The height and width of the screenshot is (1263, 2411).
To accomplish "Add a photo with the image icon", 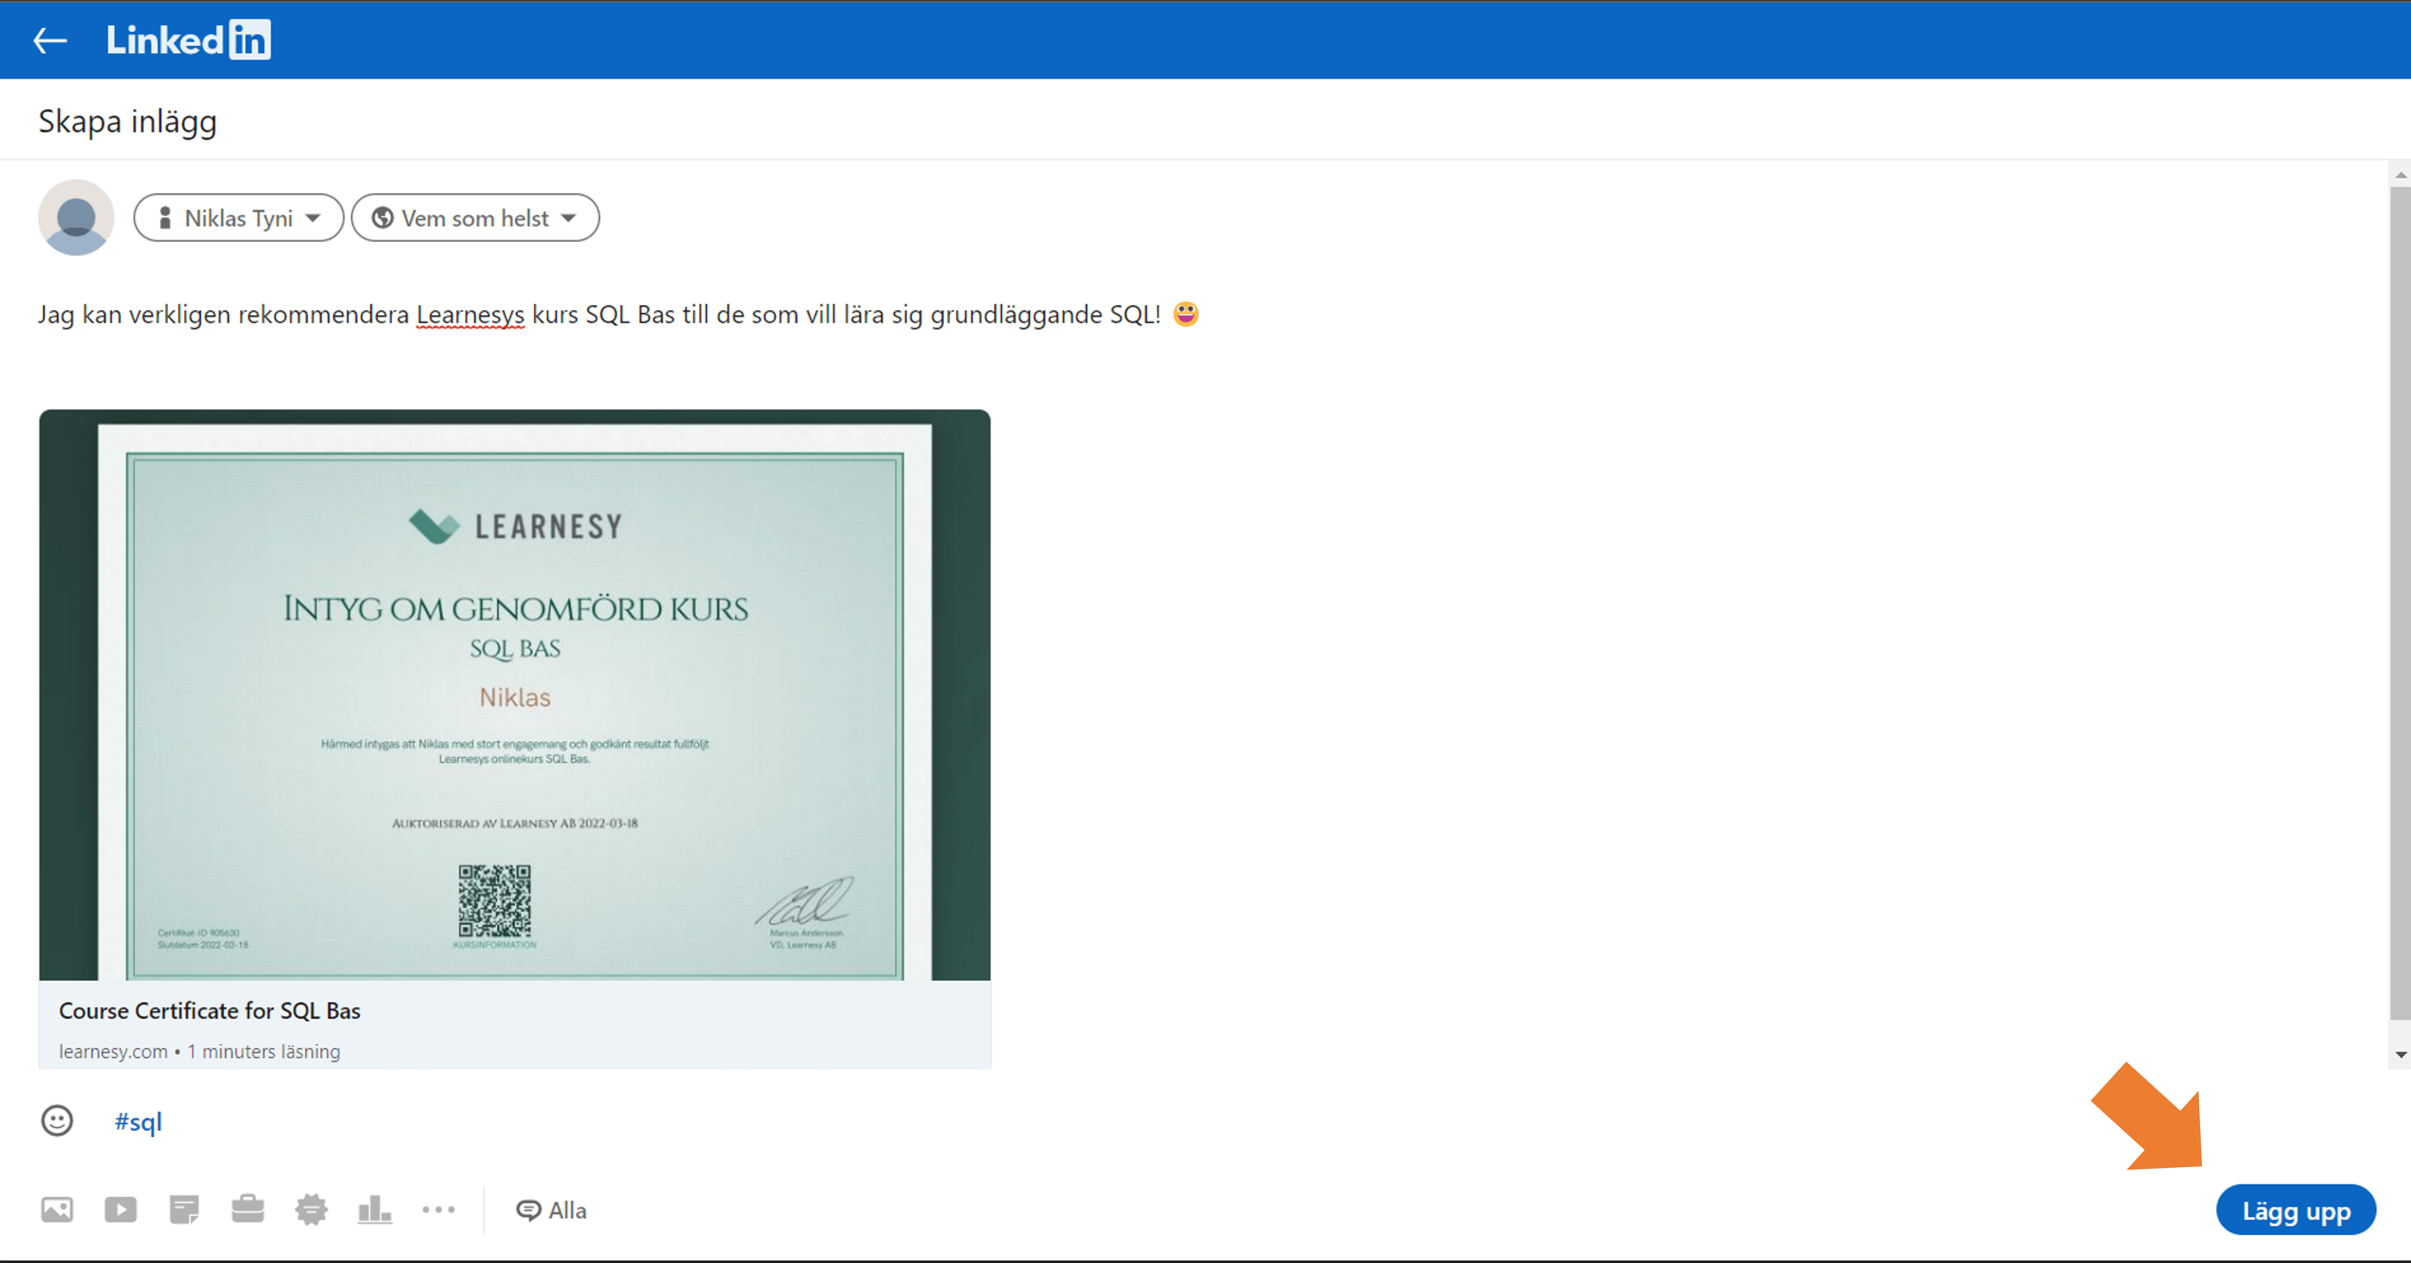I will [x=57, y=1210].
